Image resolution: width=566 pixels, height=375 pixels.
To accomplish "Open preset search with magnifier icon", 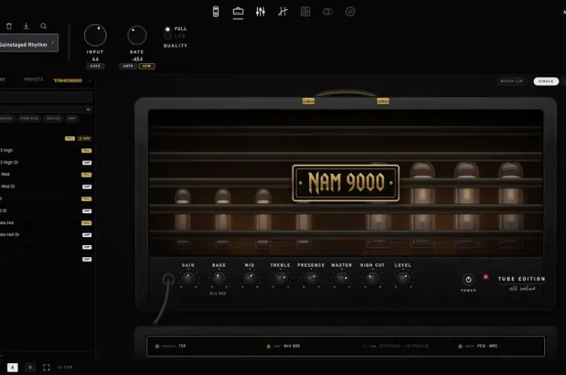I will coord(44,26).
